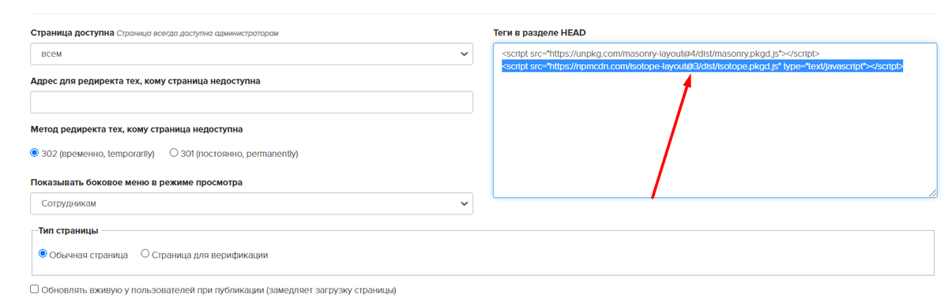Image resolution: width=948 pixels, height=298 pixels.
Task: Click the highlighted isotope script line
Action: (x=702, y=66)
